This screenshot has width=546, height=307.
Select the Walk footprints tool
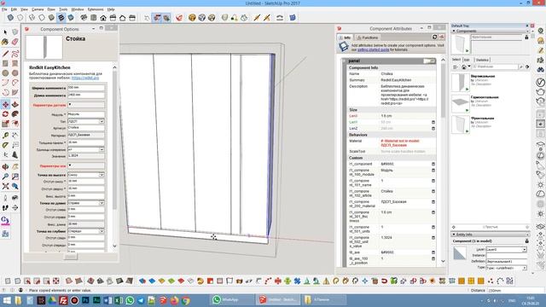coord(5,208)
